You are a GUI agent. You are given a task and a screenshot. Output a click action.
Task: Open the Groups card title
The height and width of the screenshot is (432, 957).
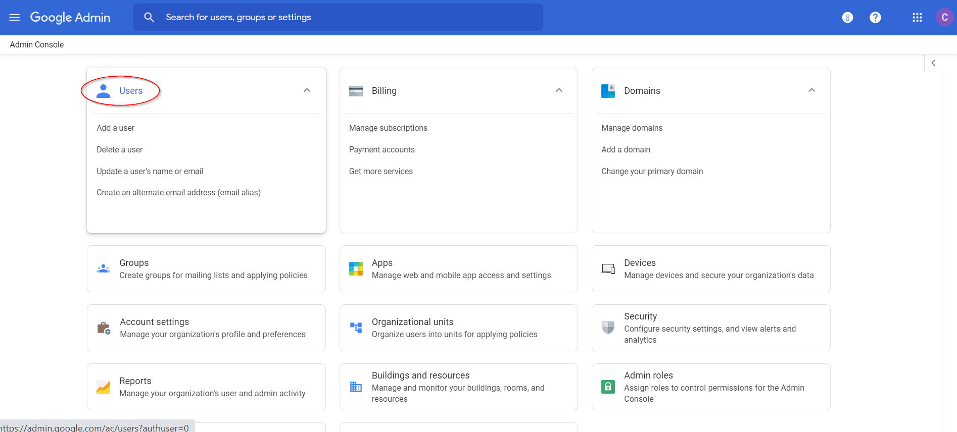click(134, 263)
